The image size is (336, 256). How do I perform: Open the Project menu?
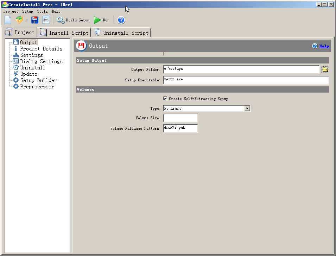tap(11, 11)
